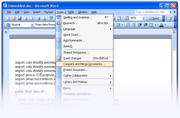Image resolution: width=180 pixels, height=118 pixels.
Task: Click the Normal style name field
Action: pyautogui.click(x=21, y=25)
